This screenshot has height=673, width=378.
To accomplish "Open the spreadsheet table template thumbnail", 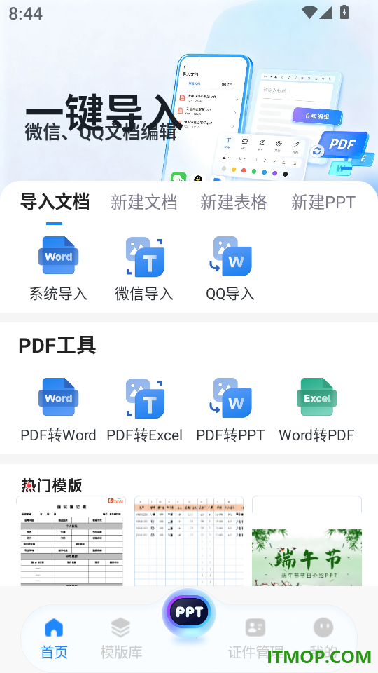I will [x=189, y=541].
